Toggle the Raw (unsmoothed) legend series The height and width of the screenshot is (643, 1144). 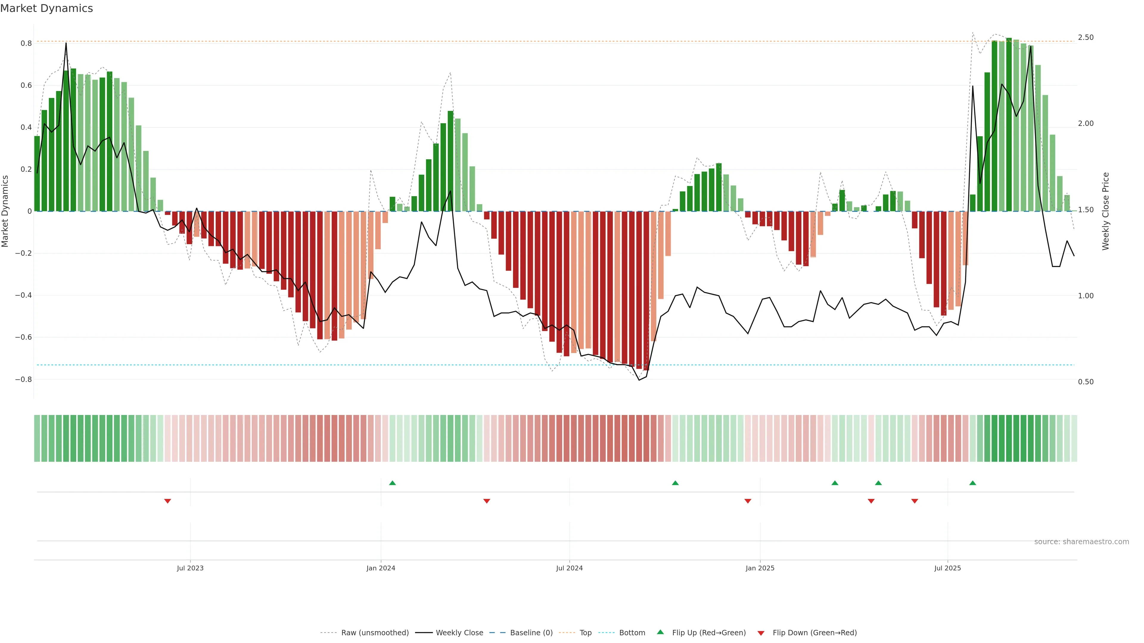375,633
